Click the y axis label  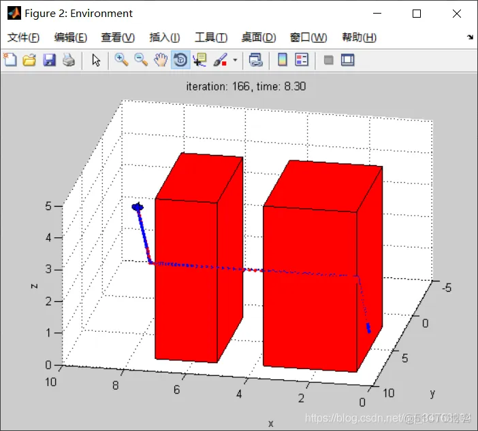pos(432,393)
